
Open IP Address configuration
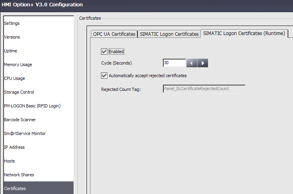[x=14, y=147]
